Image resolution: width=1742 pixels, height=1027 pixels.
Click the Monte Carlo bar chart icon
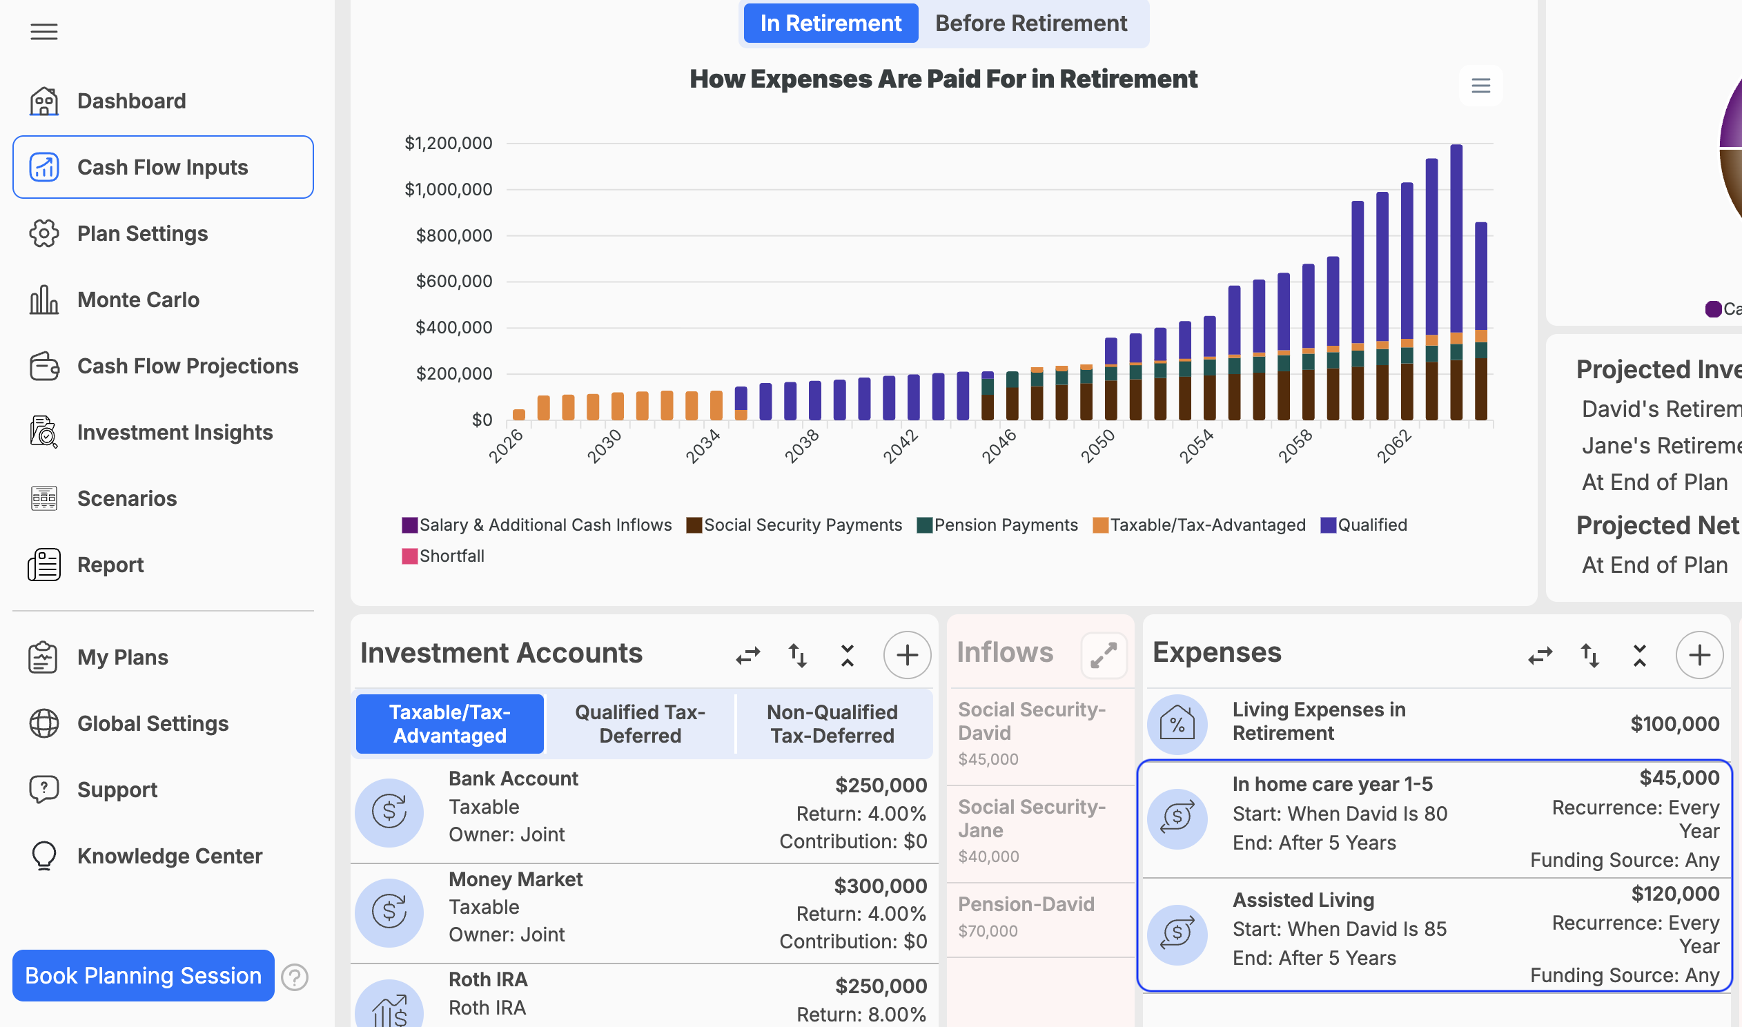tap(43, 300)
